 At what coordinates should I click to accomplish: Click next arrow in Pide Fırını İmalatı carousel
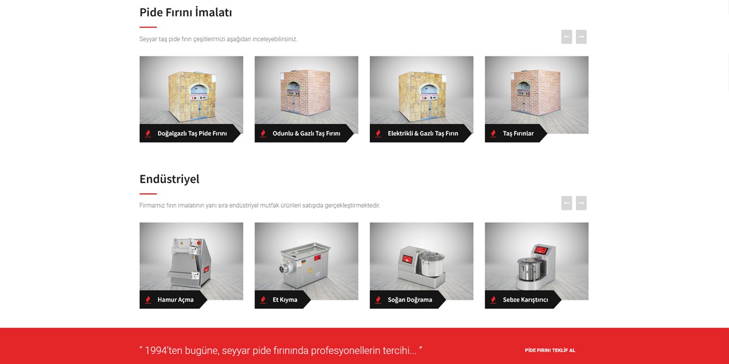(x=581, y=37)
